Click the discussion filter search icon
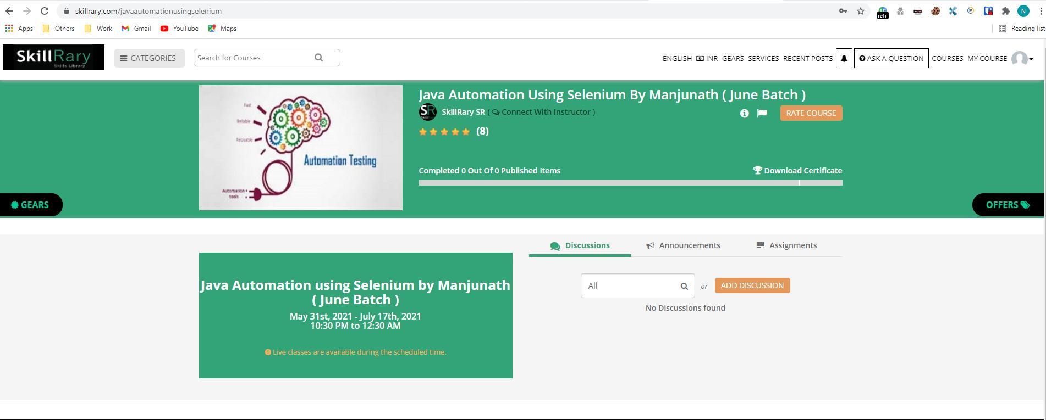The image size is (1046, 420). coord(684,286)
